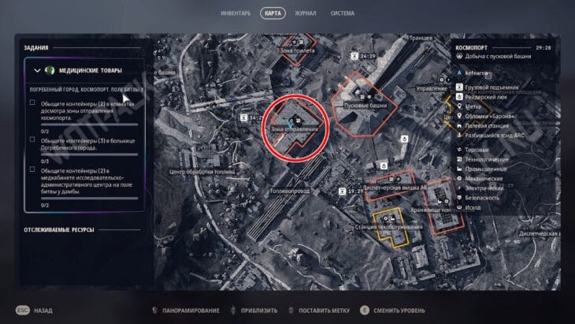The image size is (575, 324).
Task: Click the Медицинские товары quest avatar icon
Action: [50, 70]
